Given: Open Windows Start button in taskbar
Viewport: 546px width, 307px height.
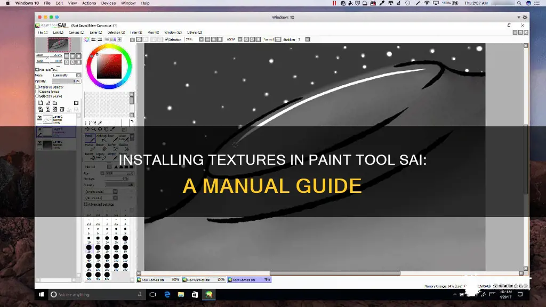Looking at the screenshot, I should pos(41,294).
